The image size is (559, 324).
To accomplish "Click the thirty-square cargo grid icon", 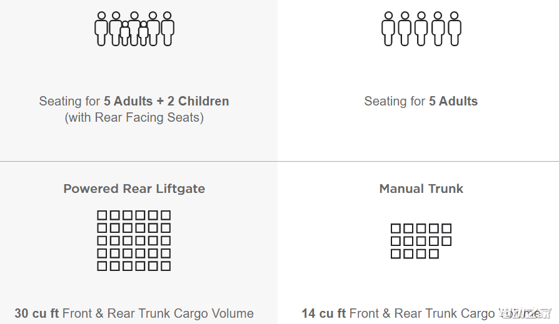I will point(134,241).
